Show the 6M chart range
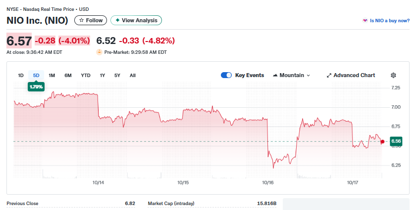 point(68,76)
